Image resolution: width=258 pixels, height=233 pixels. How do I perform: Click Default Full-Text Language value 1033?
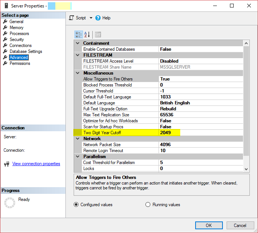tap(201, 97)
